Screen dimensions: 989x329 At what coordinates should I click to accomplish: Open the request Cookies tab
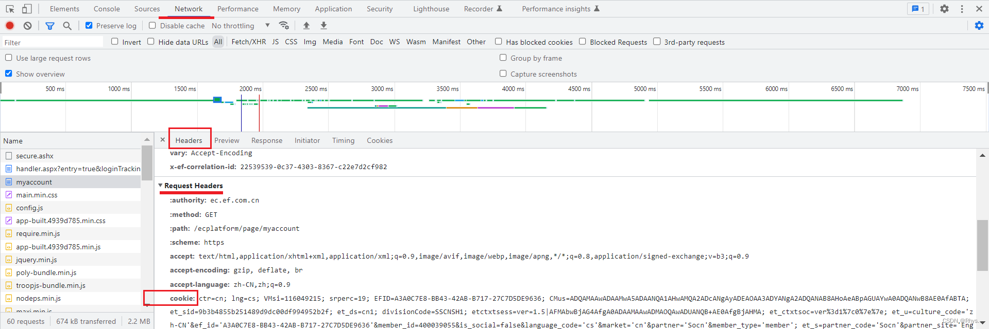(x=380, y=140)
